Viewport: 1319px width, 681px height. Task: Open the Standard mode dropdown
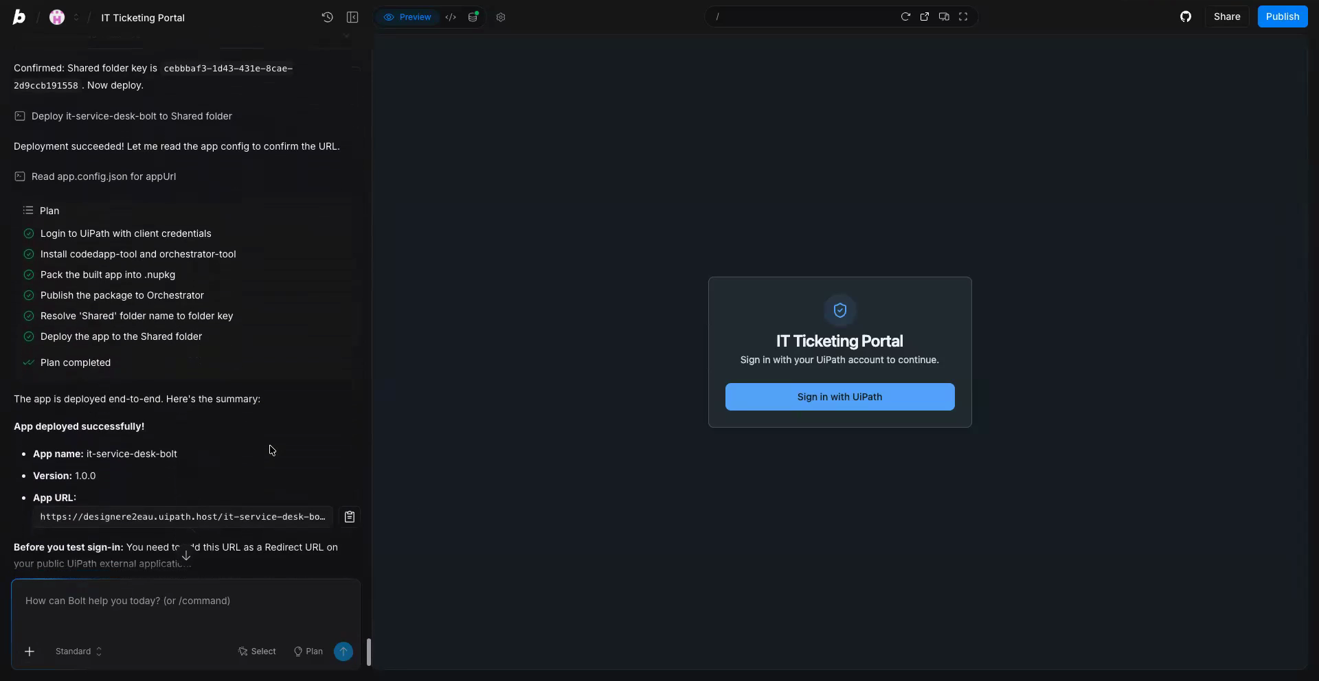(x=78, y=651)
